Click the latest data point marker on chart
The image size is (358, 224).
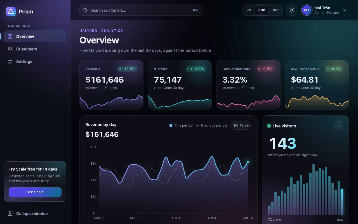click(x=248, y=162)
